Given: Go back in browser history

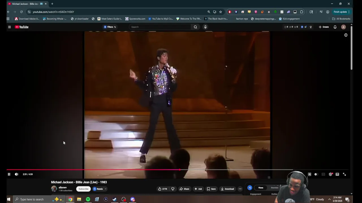Looking at the screenshot, I should point(8,12).
